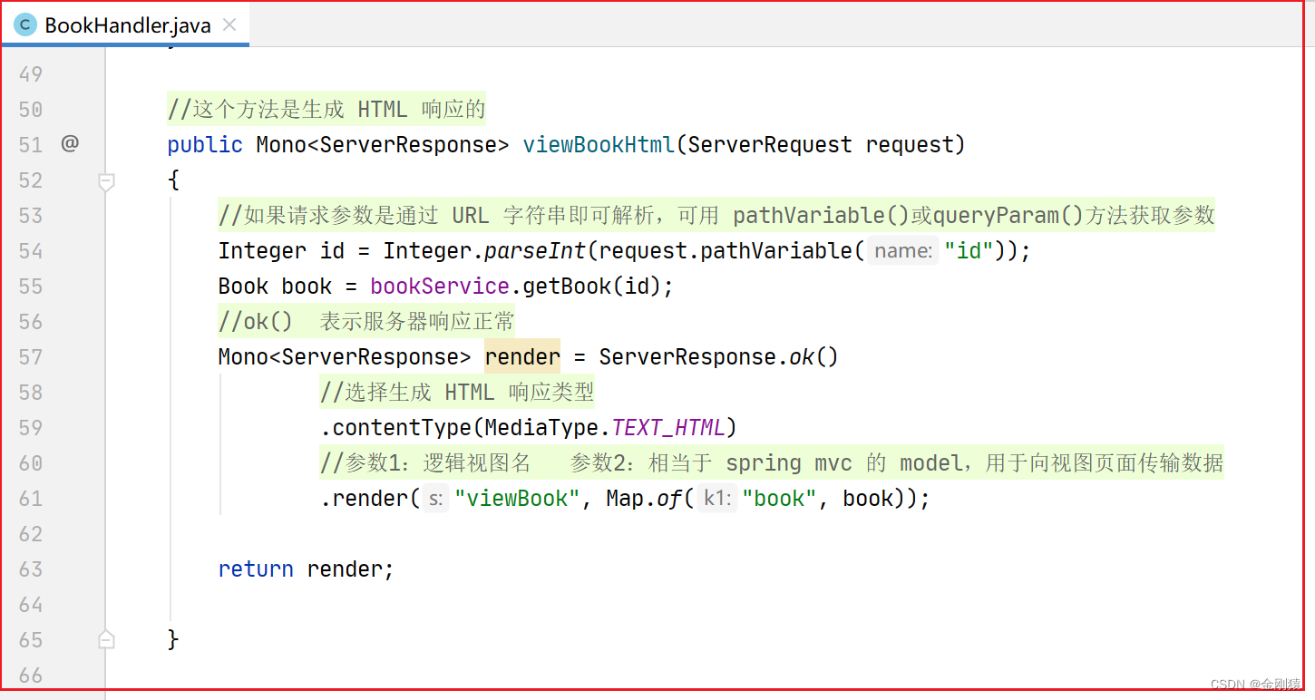The height and width of the screenshot is (700, 1315).
Task: Click the TEXT_HTML constant
Action: (668, 428)
